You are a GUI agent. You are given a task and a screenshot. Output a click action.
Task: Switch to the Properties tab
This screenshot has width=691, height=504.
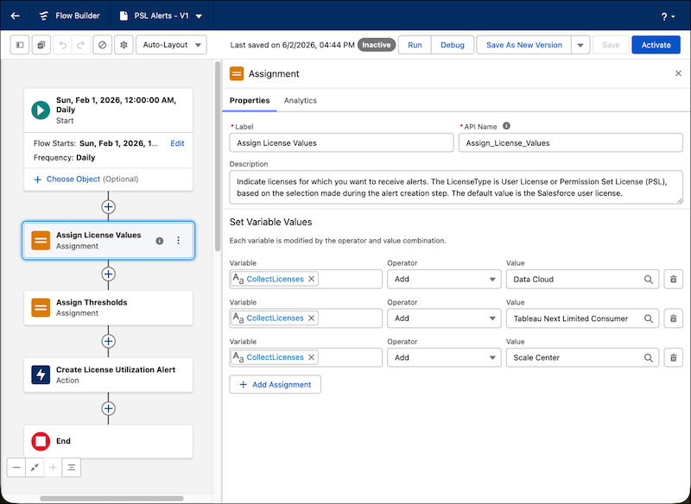point(250,100)
